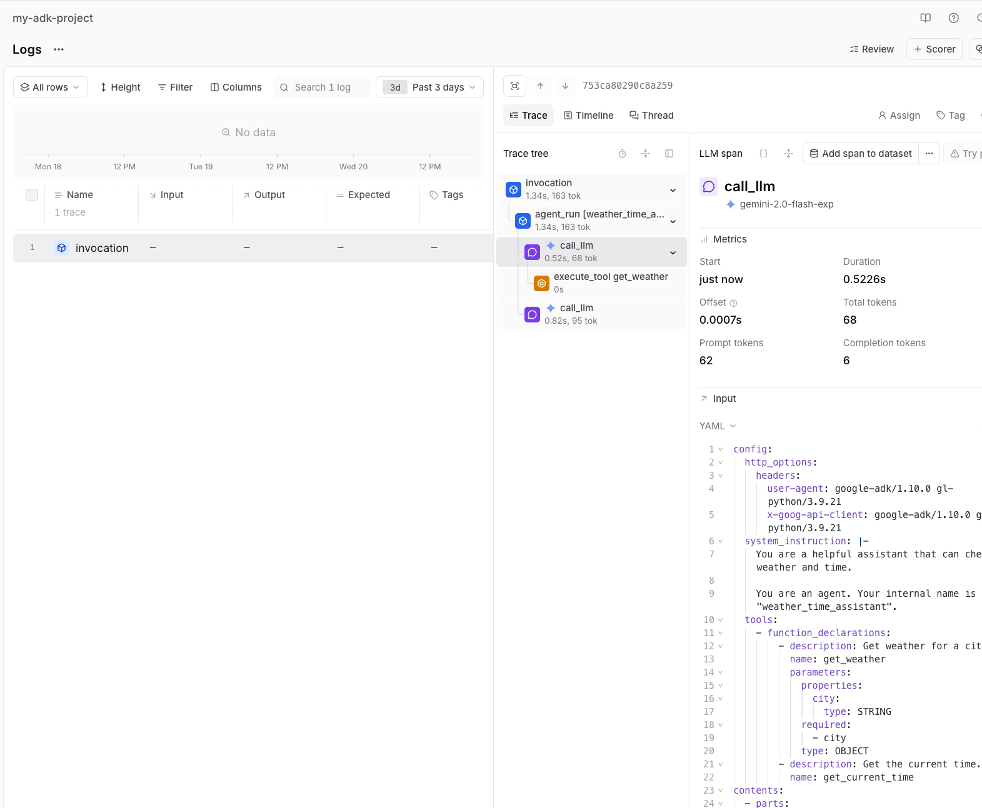Open the Past 3 days range dropdown

429,87
